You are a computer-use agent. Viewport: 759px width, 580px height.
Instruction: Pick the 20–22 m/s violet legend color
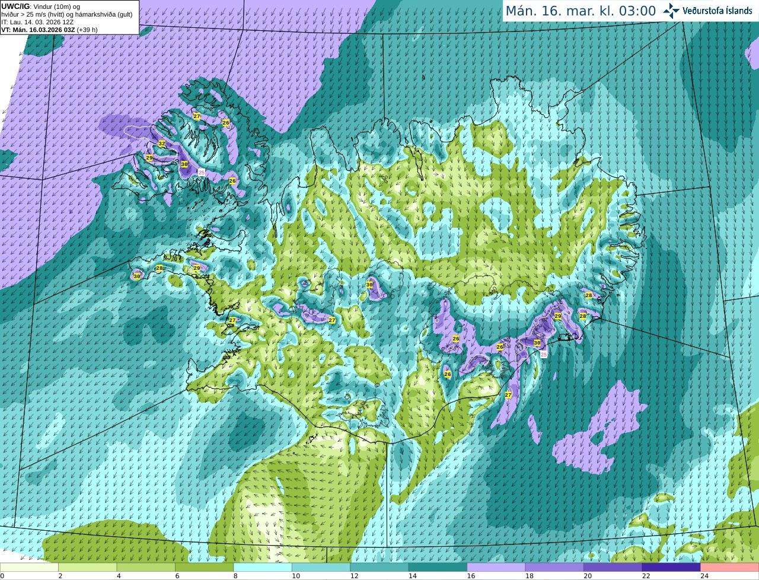613,567
